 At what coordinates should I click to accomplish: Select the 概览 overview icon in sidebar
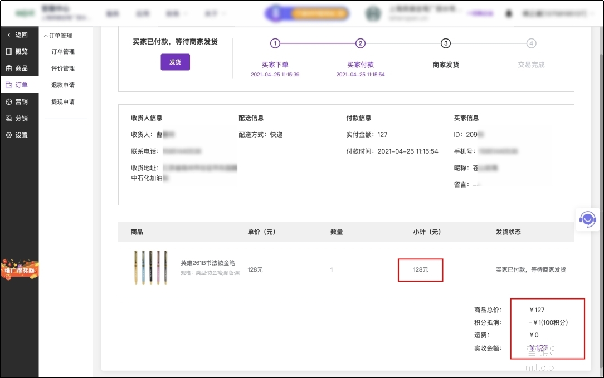coord(8,51)
